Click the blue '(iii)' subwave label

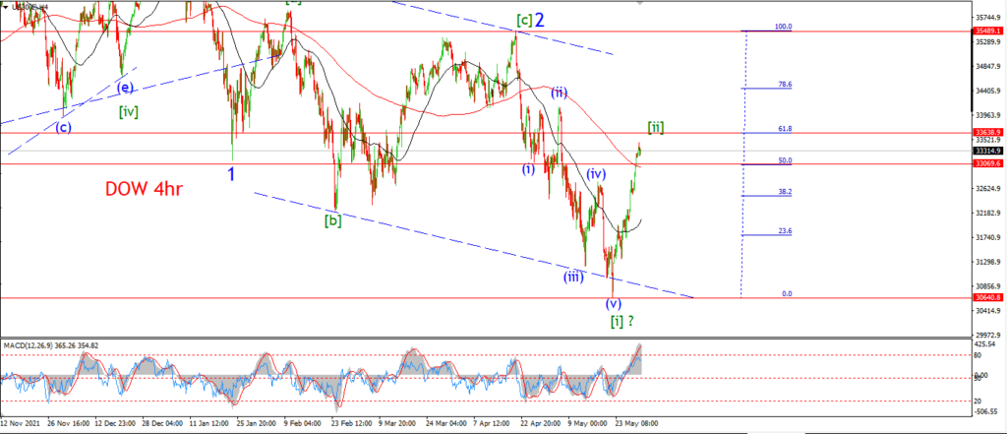coord(573,278)
